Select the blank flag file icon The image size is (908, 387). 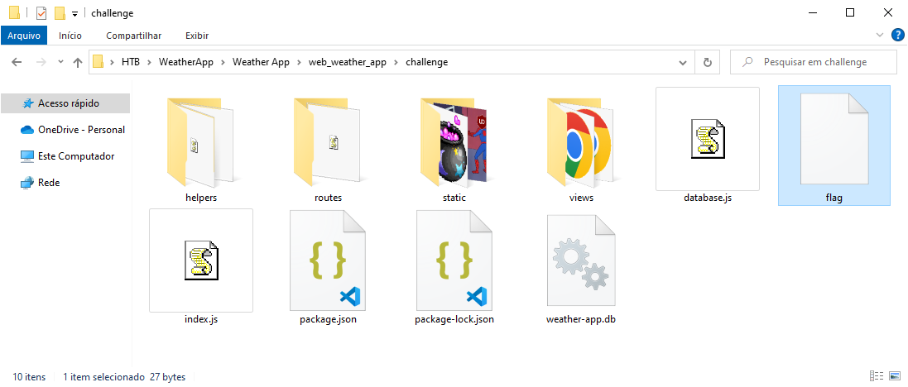click(834, 140)
